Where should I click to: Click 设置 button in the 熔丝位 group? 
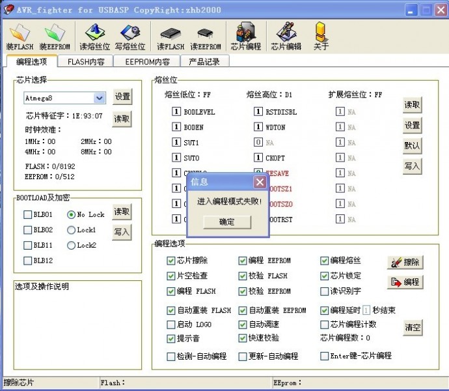412,125
